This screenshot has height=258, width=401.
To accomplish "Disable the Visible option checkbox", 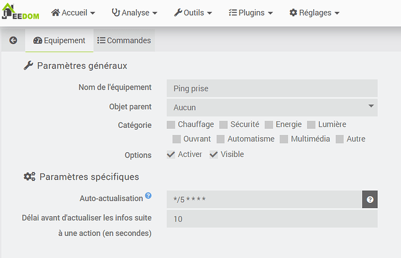I will (x=213, y=155).
